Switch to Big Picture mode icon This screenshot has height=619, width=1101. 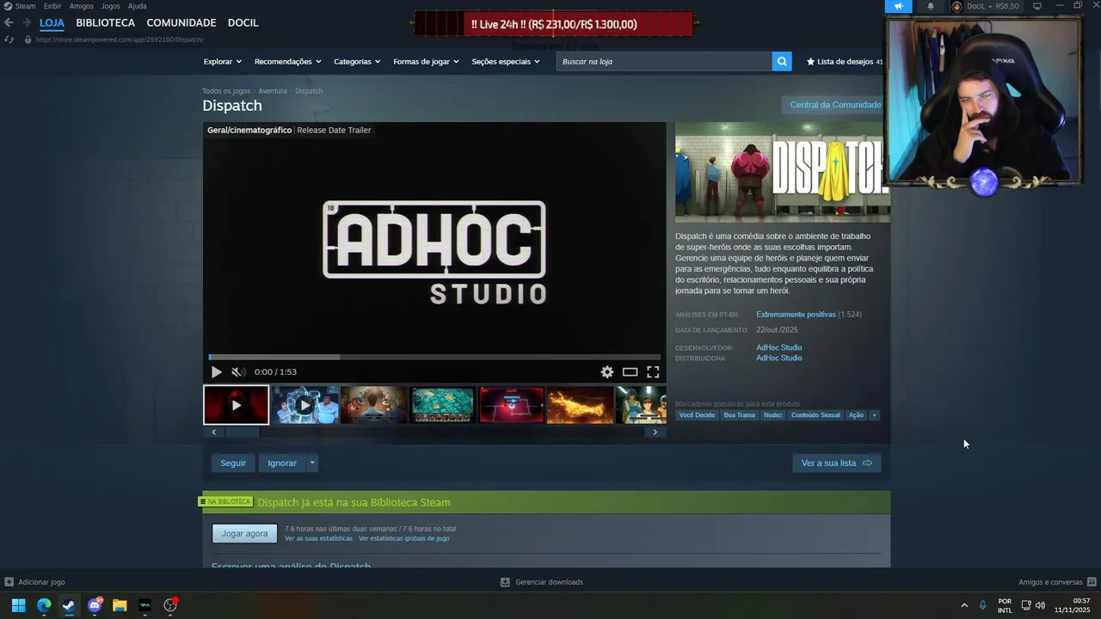point(1037,6)
